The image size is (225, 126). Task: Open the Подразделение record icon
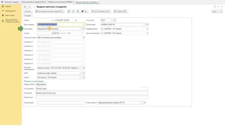click(147, 29)
